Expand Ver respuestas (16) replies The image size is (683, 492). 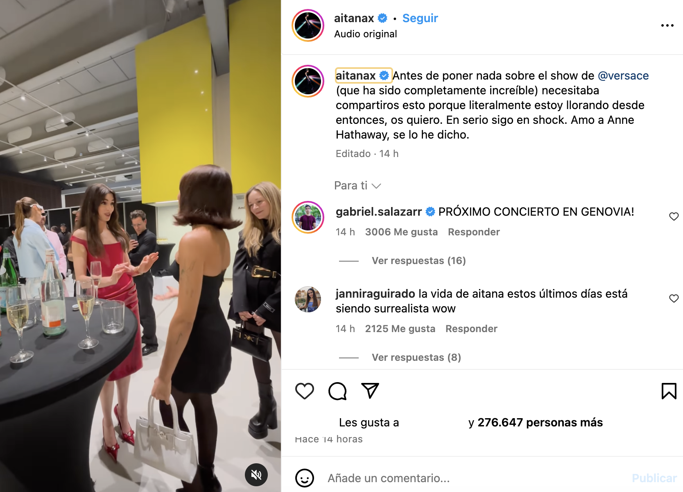419,261
